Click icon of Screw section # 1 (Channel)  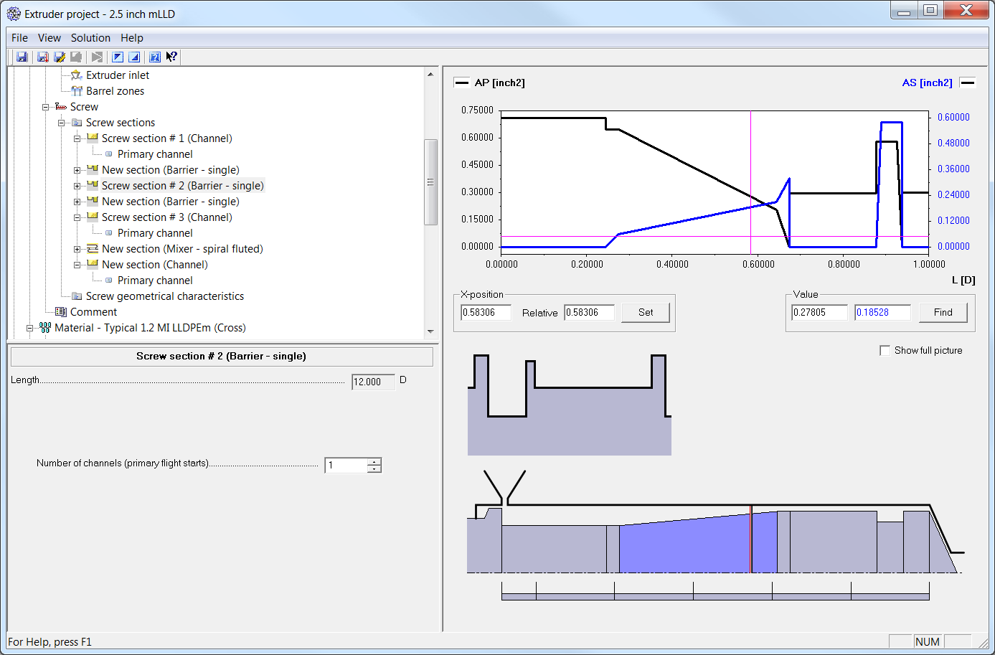click(93, 138)
